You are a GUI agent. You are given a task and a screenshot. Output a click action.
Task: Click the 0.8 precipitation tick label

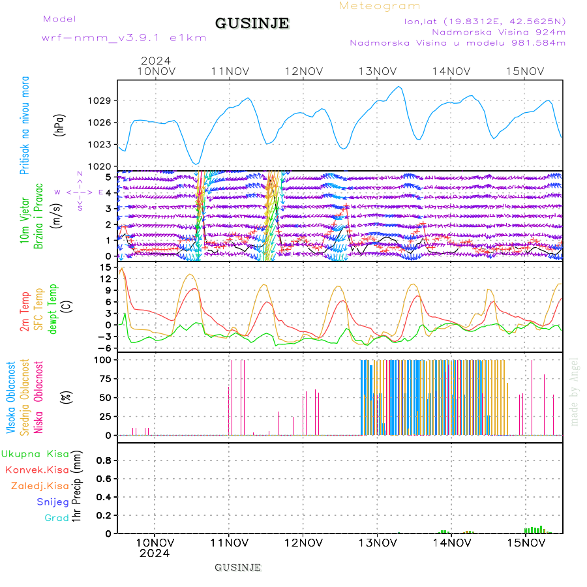(x=104, y=460)
